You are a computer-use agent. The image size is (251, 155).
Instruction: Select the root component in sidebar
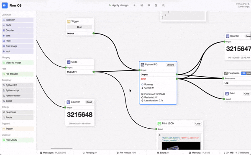pos(18,52)
